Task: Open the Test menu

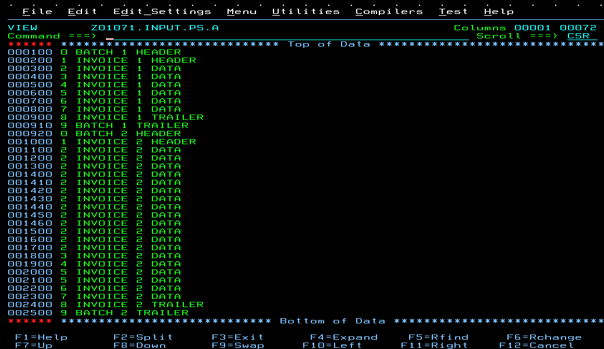Action: coord(453,10)
